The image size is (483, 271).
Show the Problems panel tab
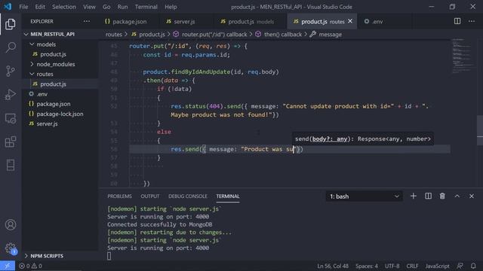(x=119, y=196)
